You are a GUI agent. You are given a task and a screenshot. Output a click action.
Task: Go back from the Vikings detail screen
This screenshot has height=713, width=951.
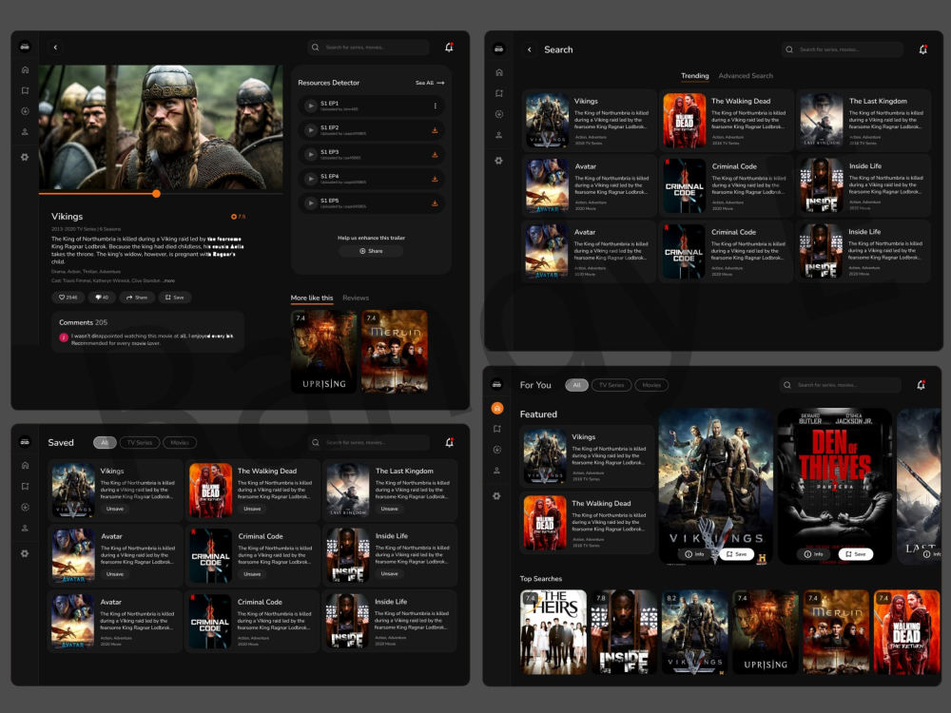click(x=55, y=48)
